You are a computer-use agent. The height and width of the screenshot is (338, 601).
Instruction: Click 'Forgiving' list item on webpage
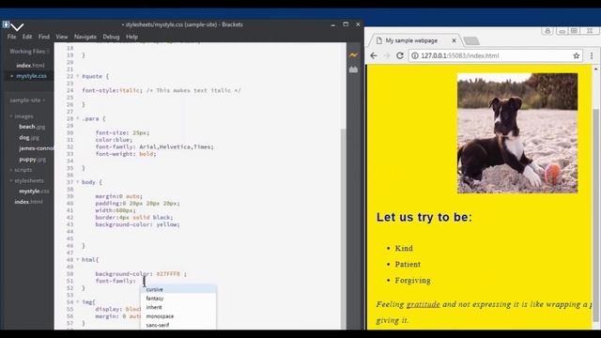pos(413,281)
